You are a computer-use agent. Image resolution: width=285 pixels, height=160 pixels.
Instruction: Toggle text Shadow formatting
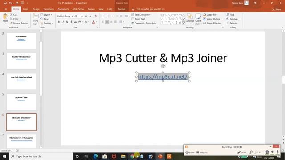71,22
